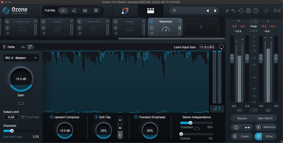Image resolution: width=283 pixels, height=143 pixels.
Task: Toggle Transient Emphasis power button
Action: [x=136, y=117]
